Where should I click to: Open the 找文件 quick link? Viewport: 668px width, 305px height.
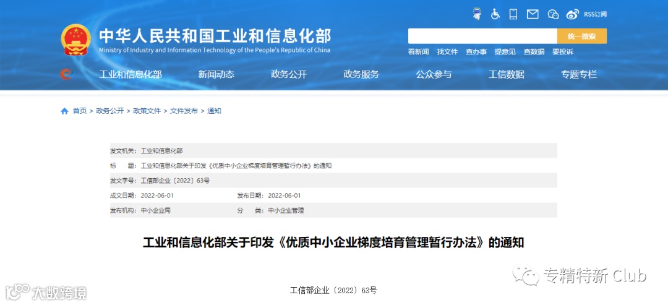coord(447,52)
